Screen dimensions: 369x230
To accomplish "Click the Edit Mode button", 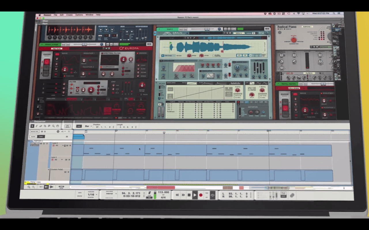I will pyautogui.click(x=68, y=126).
